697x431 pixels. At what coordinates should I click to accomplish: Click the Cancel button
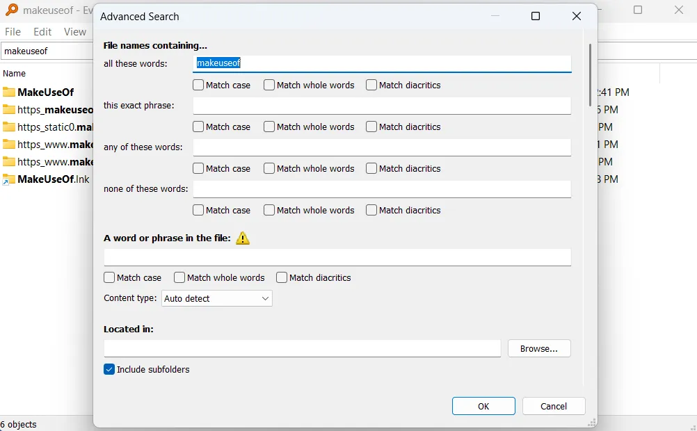tap(554, 407)
